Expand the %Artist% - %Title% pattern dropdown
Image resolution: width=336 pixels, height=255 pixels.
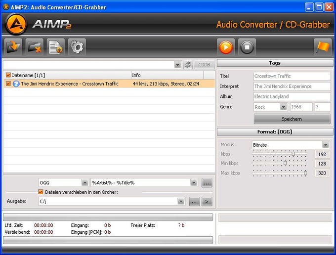194,183
